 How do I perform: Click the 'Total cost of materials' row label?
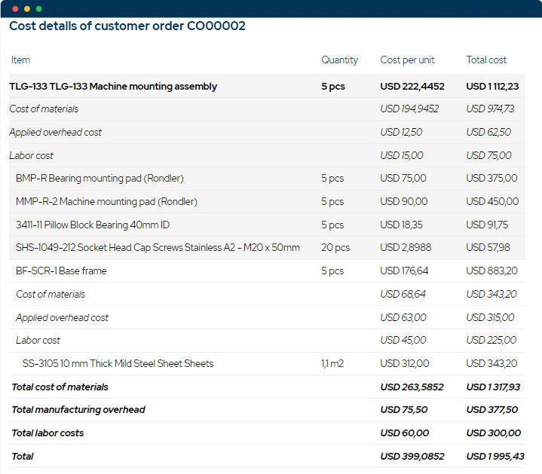[x=60, y=387]
